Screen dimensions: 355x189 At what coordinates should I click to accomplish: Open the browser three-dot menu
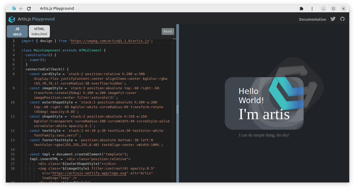[312, 9]
